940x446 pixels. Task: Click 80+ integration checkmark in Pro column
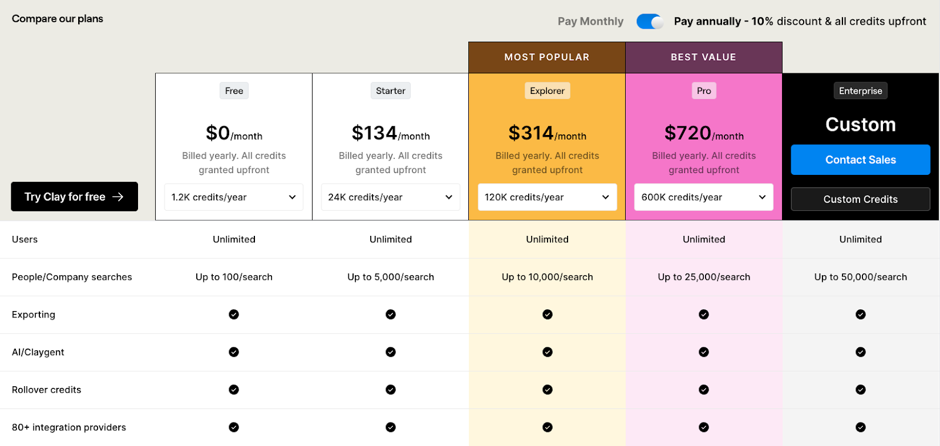[704, 427]
